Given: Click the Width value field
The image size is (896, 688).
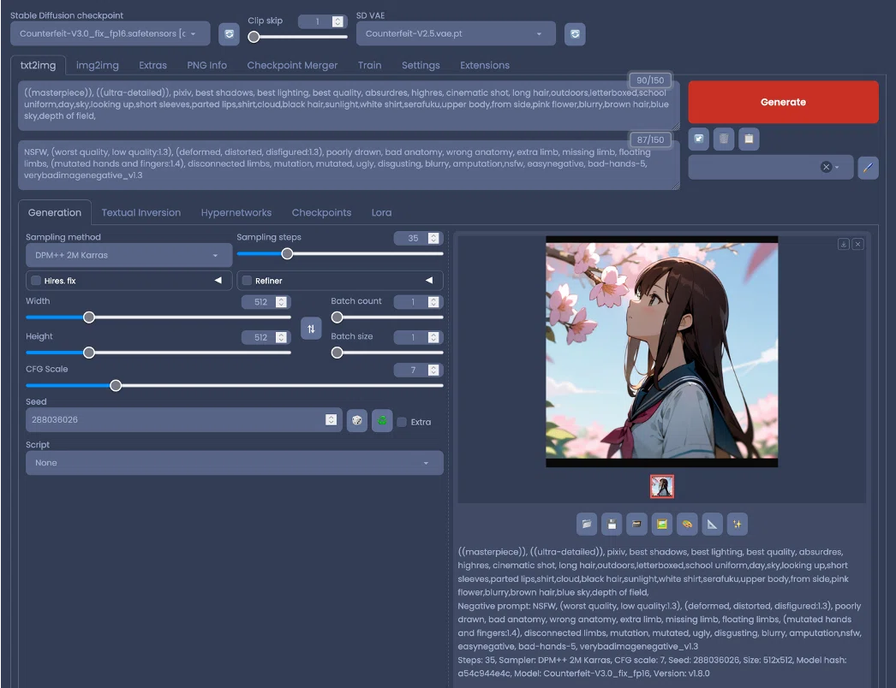Looking at the screenshot, I should (x=266, y=302).
